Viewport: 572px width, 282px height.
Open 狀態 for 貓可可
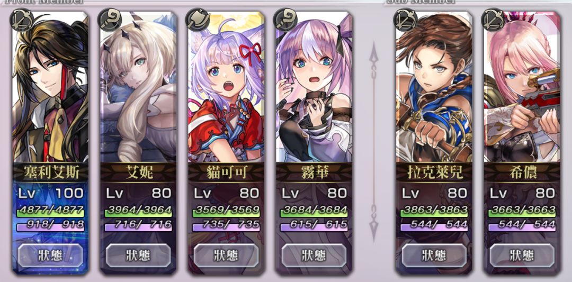click(x=226, y=256)
